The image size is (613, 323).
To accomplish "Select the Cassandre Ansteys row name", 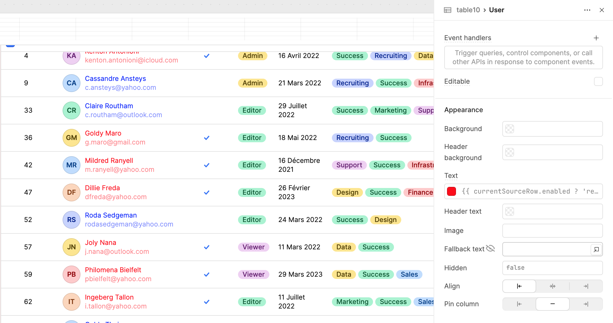I will (115, 79).
